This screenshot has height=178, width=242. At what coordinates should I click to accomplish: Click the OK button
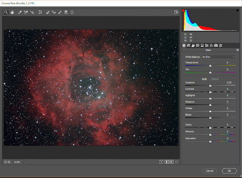tap(229, 170)
